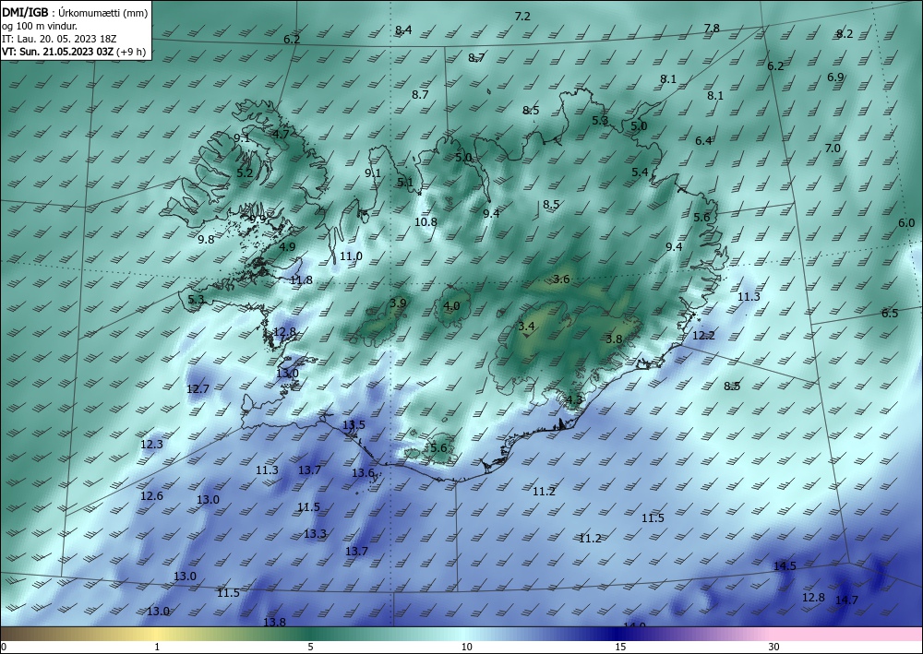Select the 12.7 value southwest of Iceland
The height and width of the screenshot is (654, 923).
click(198, 388)
